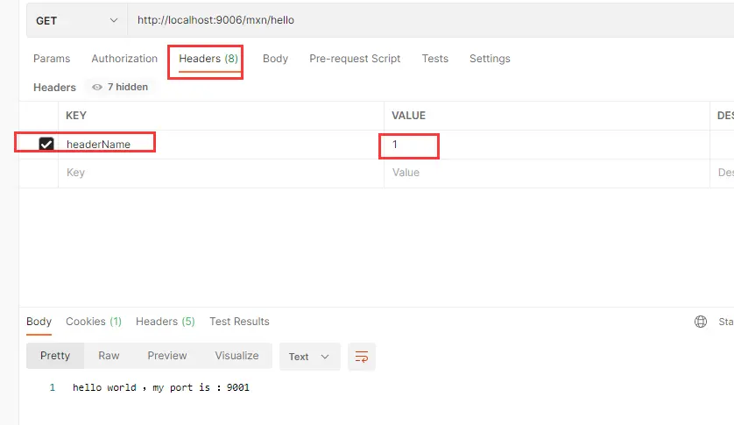Click the KEY column header
The width and height of the screenshot is (734, 425).
76,116
